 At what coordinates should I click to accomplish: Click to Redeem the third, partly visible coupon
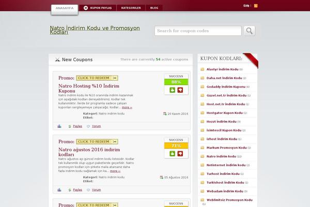tap(97, 205)
